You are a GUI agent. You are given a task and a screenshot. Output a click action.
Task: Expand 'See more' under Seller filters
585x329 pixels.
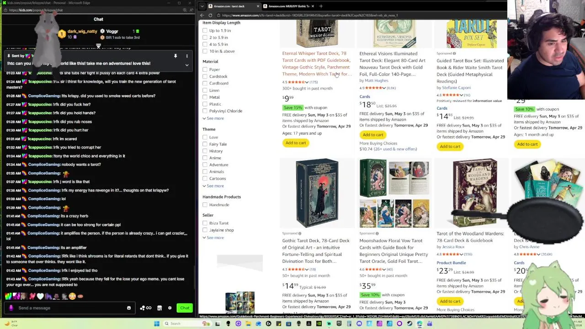pos(213,238)
